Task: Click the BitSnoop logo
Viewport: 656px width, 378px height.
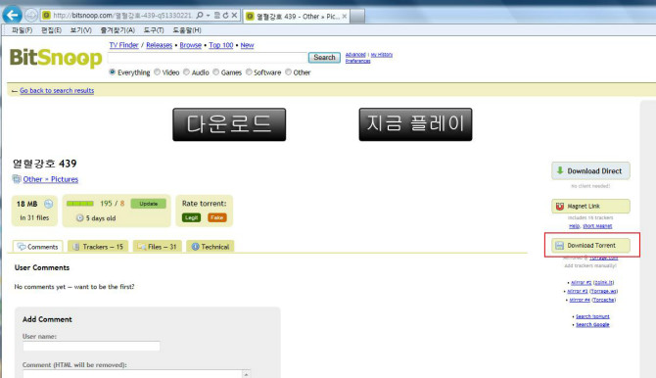Action: (x=56, y=58)
